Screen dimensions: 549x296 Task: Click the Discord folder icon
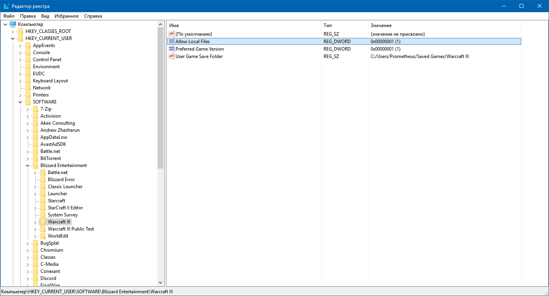[x=35, y=278]
